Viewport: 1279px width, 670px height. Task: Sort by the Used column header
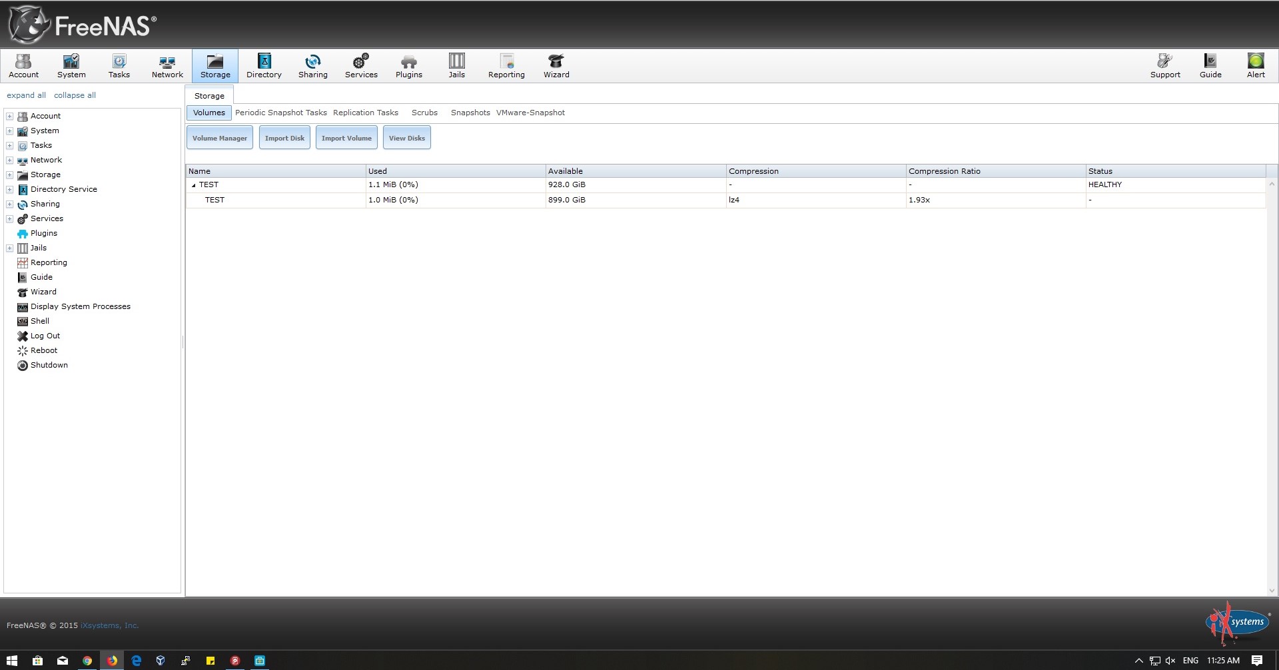pos(456,171)
